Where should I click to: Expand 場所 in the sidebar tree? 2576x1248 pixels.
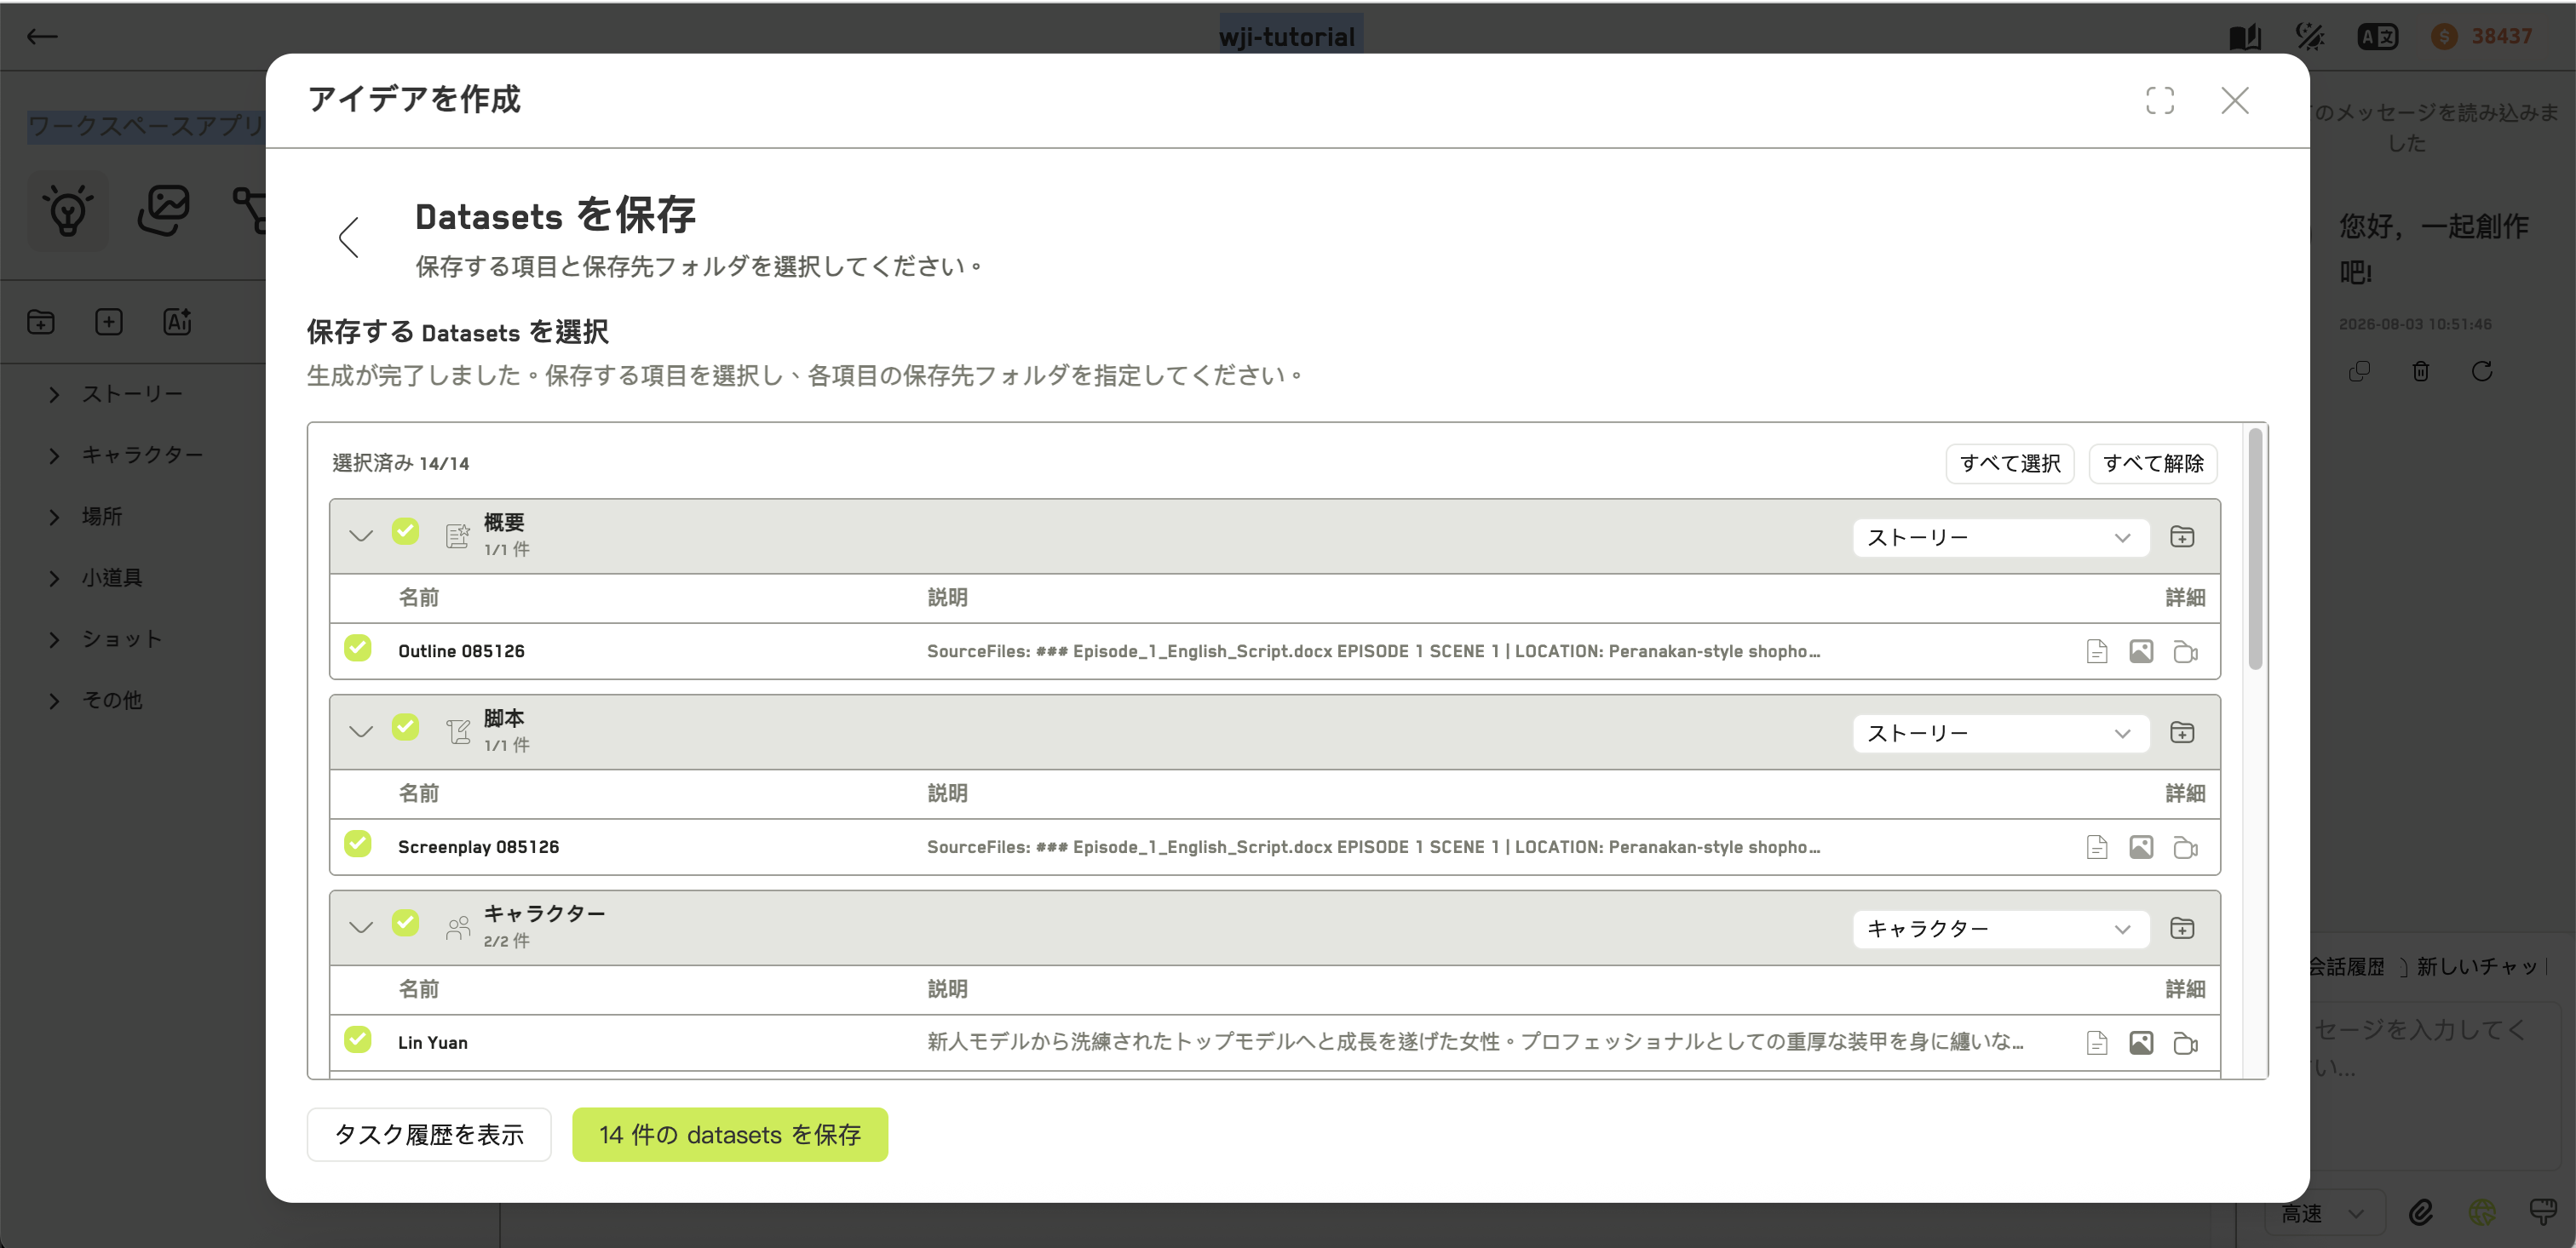(x=54, y=518)
